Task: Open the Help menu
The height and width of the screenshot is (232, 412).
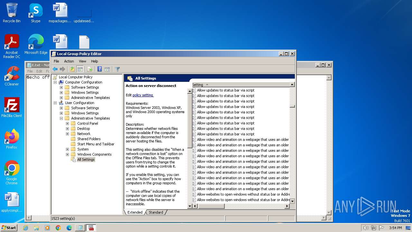Action: 94,61
